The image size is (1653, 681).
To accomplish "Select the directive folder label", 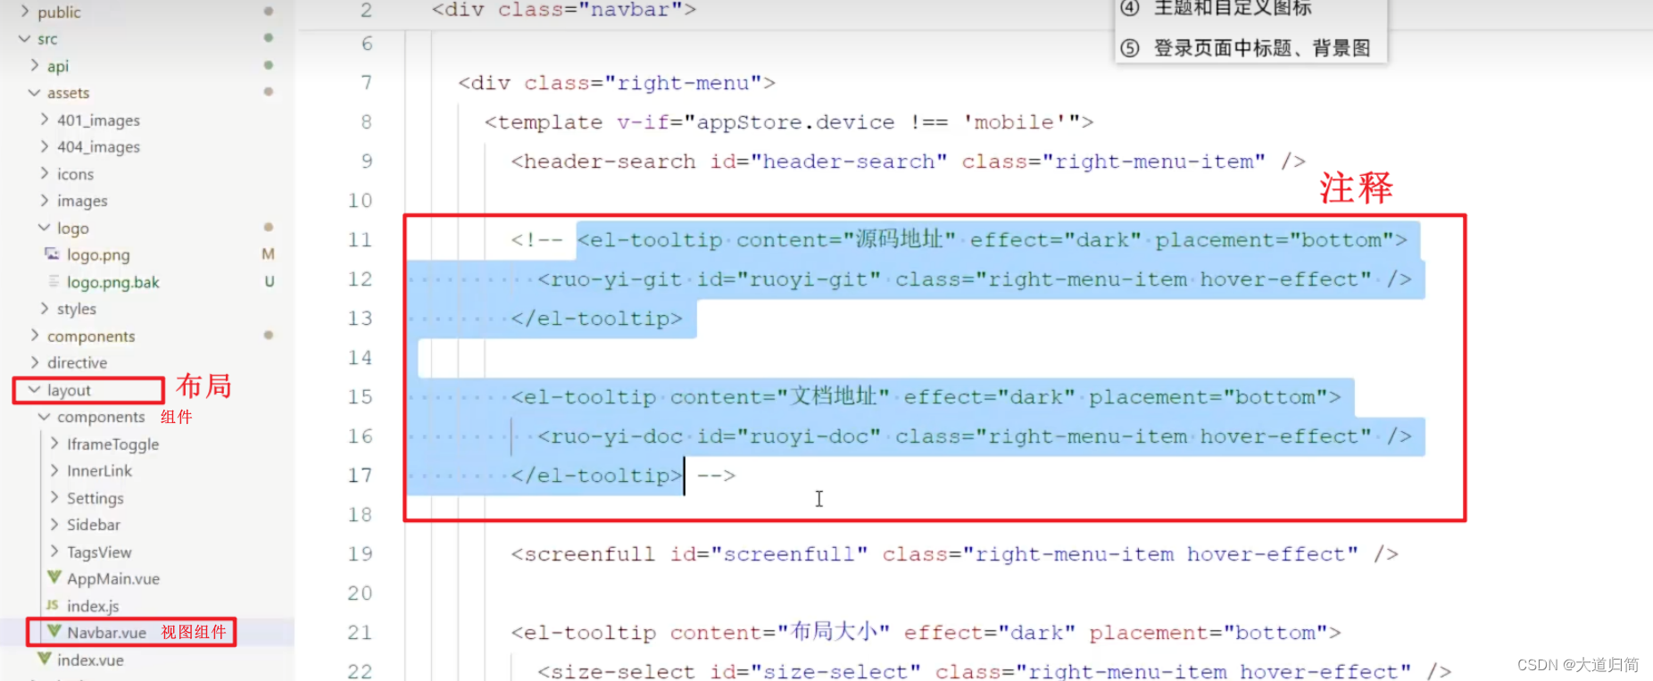I will pos(77,362).
